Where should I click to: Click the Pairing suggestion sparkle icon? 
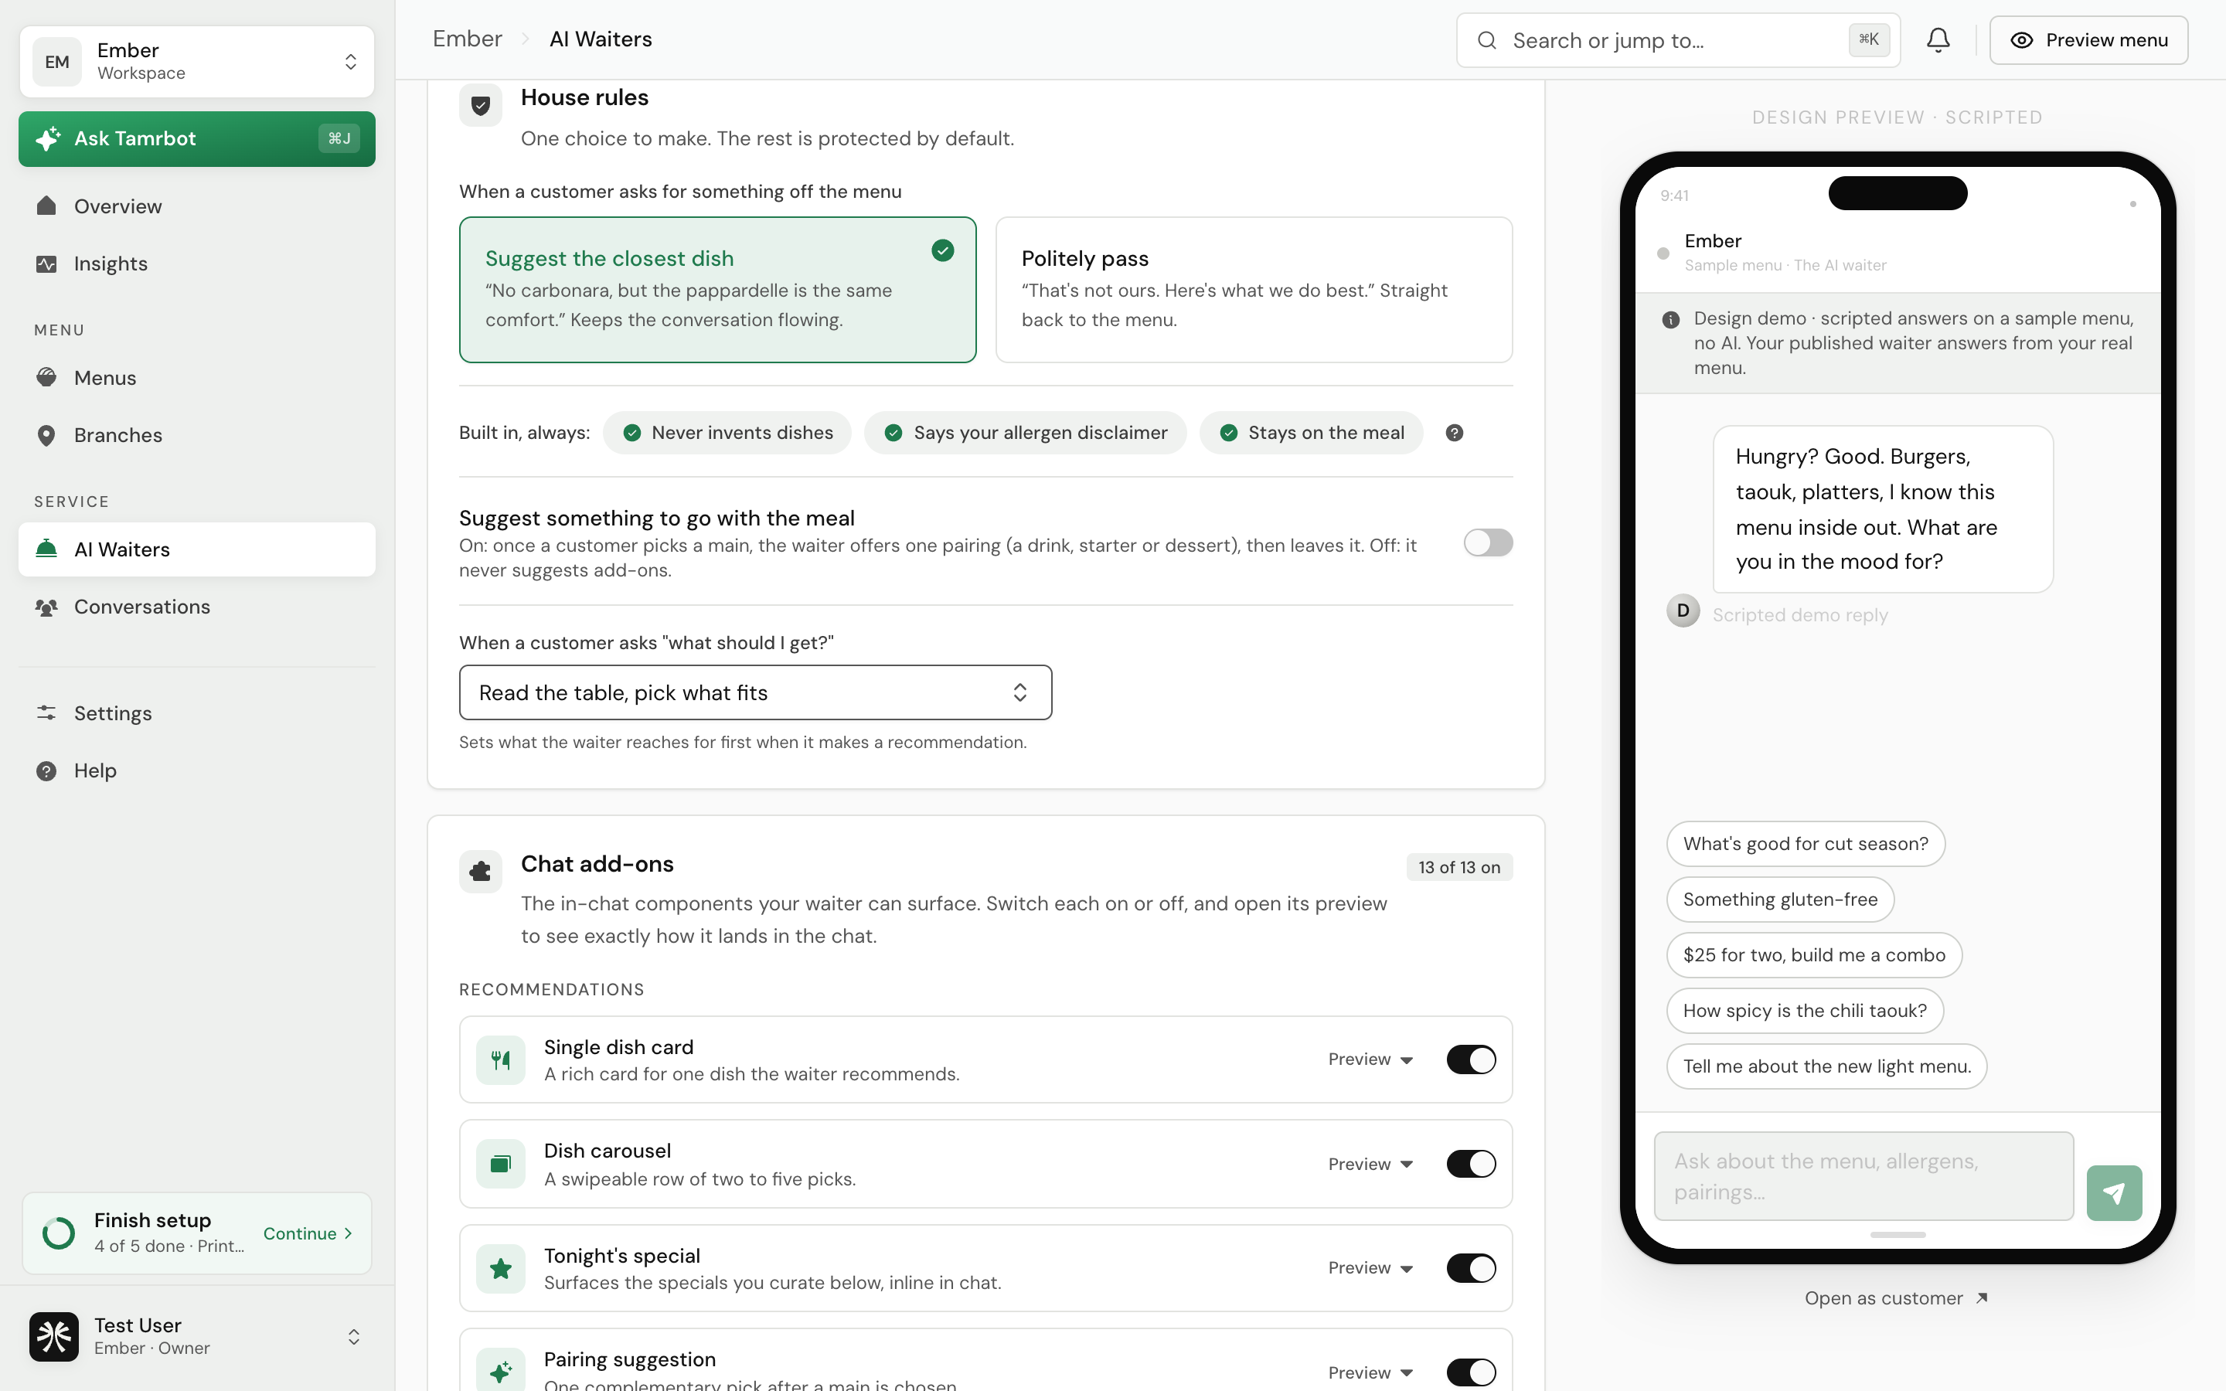tap(500, 1372)
